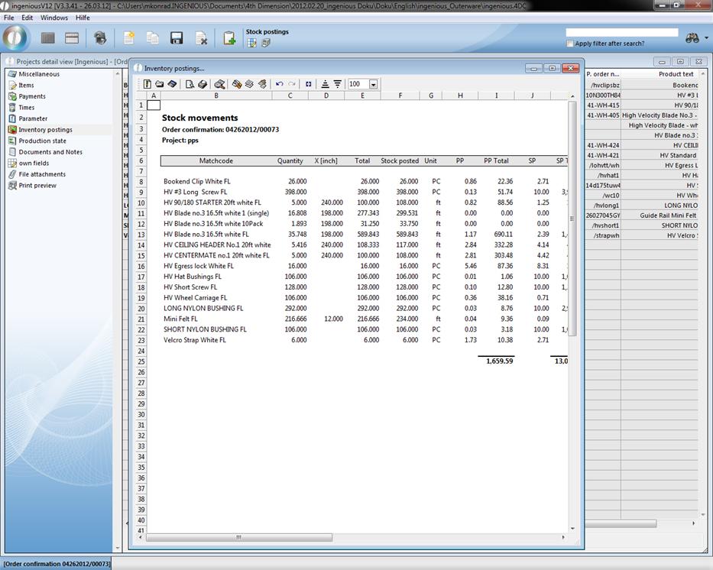
Task: Click the open folder icon in Inventory postings toolbar
Action: tap(160, 84)
